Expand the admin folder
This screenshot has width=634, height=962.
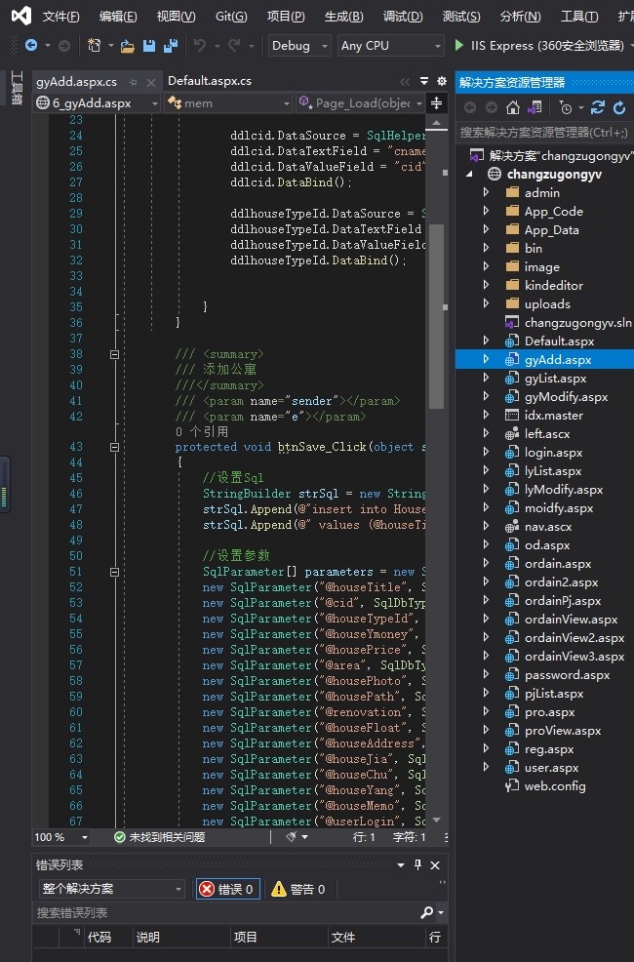coord(486,192)
